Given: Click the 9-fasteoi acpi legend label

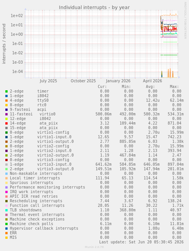Looking at the screenshot, I should [28, 109].
